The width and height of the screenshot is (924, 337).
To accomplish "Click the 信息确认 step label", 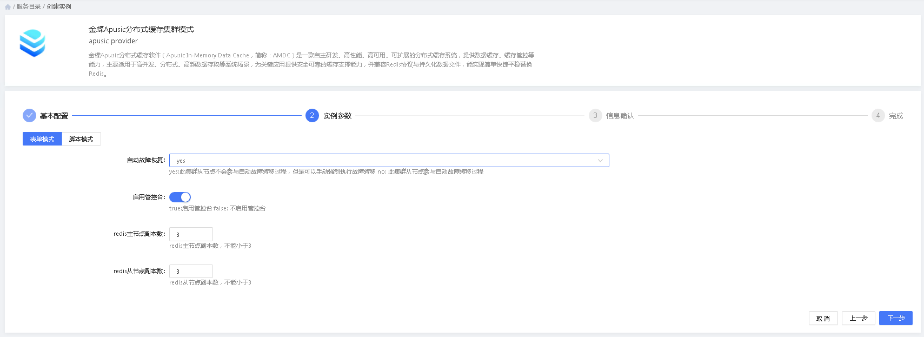I will click(620, 116).
